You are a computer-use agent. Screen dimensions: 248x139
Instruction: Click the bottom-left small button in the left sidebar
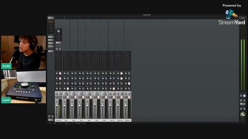[x=49, y=116]
